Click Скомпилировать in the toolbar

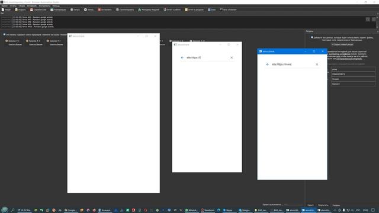pos(125,9)
